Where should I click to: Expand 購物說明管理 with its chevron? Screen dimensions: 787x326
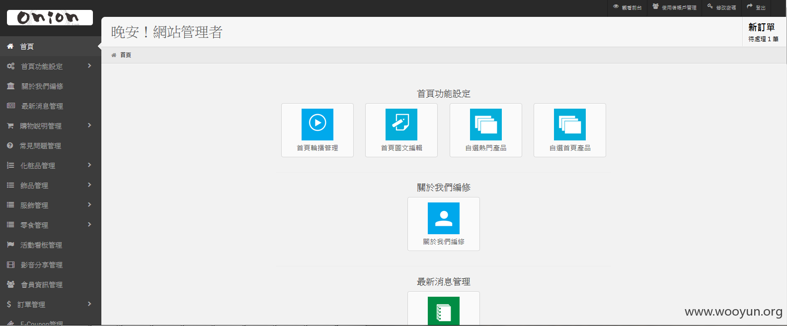(x=89, y=125)
